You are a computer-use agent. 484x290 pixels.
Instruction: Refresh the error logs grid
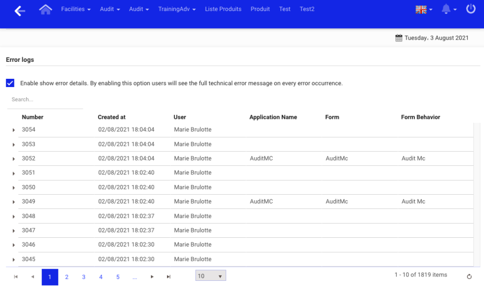(x=469, y=276)
